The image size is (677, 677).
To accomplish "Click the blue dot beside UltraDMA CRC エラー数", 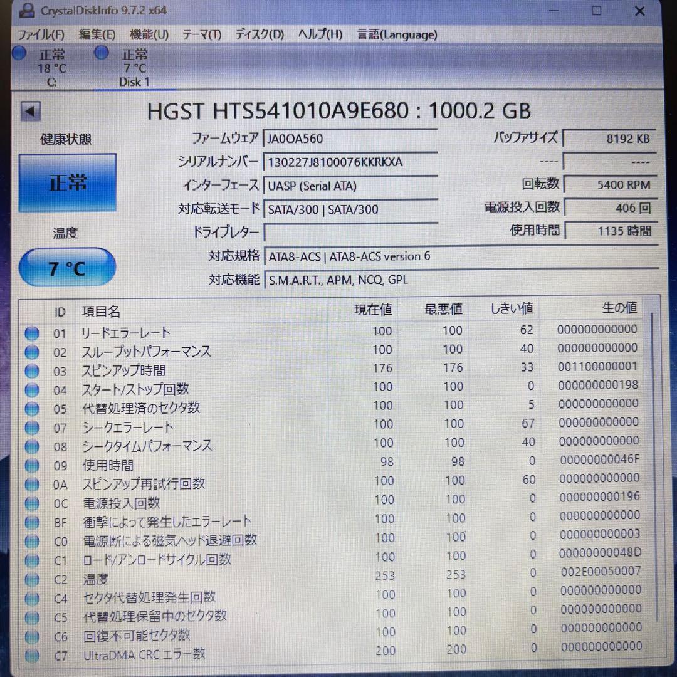I will pos(31,656).
